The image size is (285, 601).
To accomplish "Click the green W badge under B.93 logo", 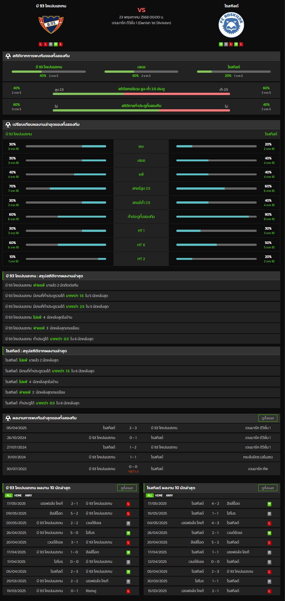I will (x=56, y=44).
